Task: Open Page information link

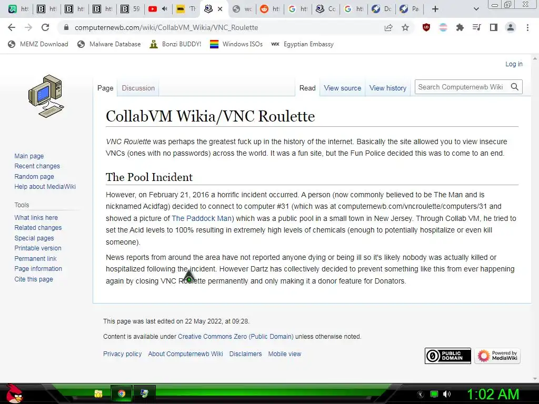Action: point(38,269)
